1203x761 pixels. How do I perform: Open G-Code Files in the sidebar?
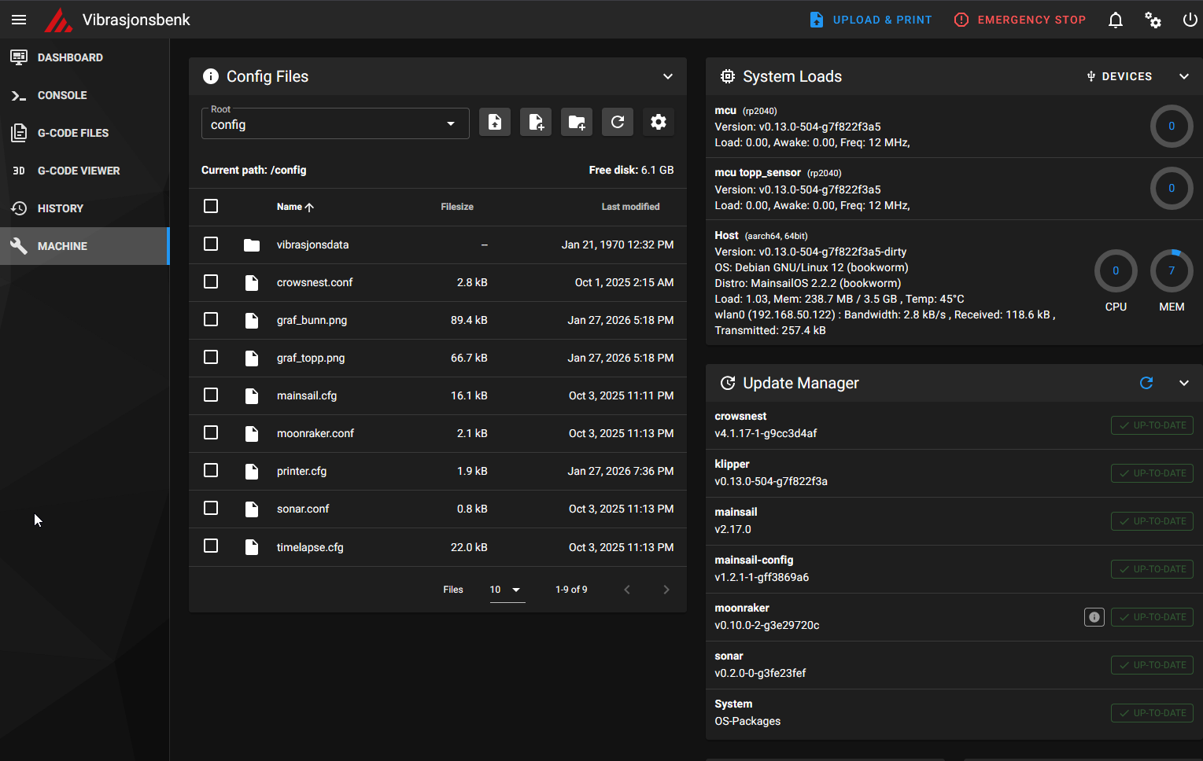tap(72, 133)
